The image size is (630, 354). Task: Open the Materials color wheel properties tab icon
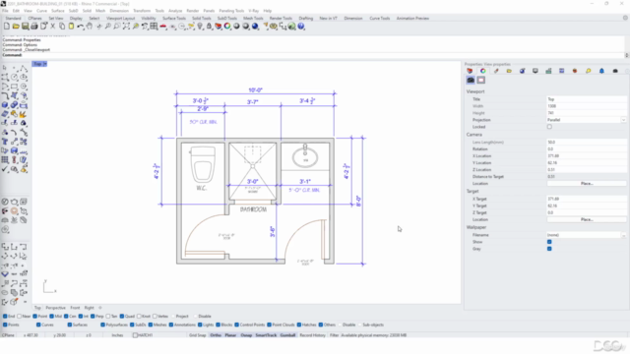482,71
